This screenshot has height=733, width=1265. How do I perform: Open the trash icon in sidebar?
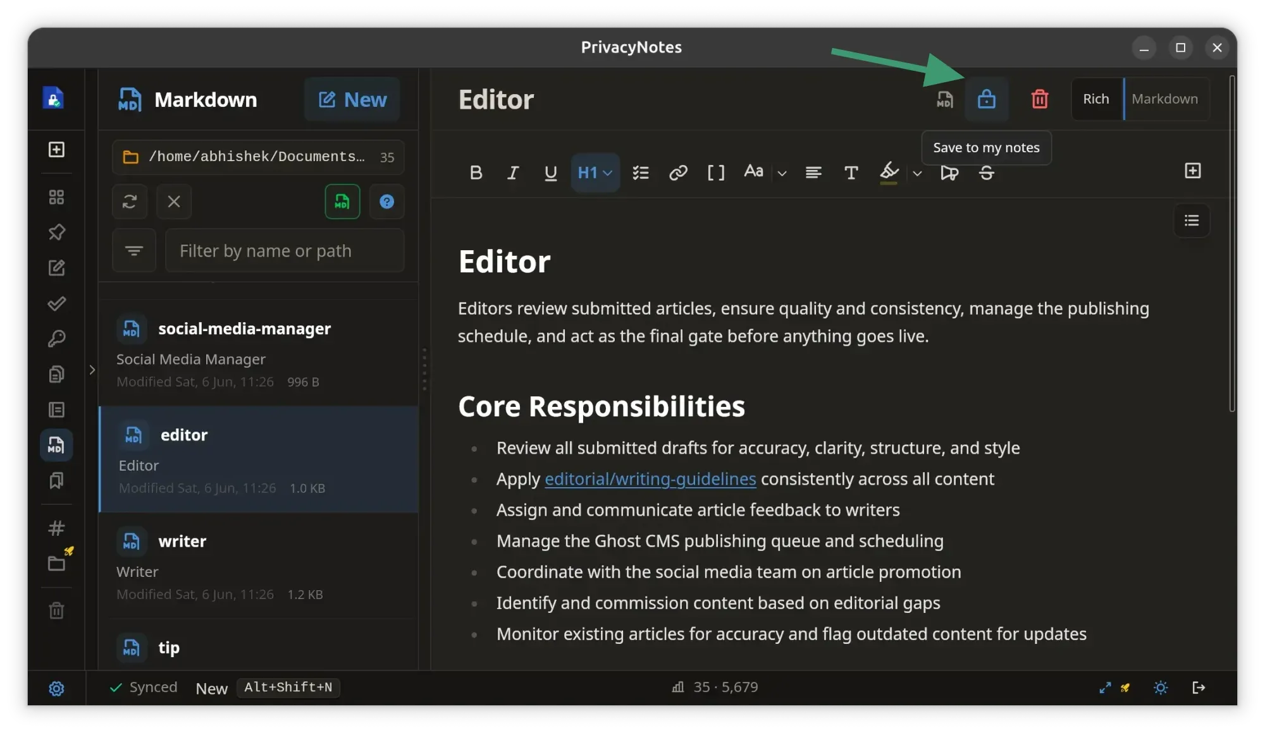56,610
